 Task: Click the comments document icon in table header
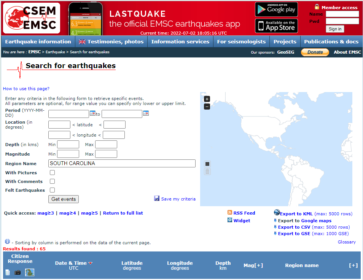[8, 272]
